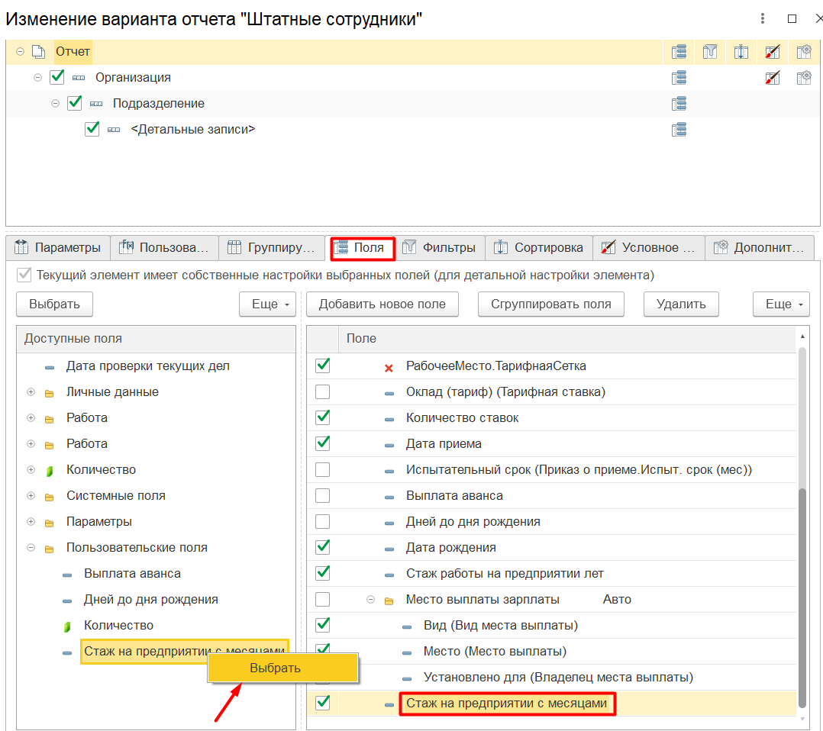Click the Добавить новое поле button
The image size is (823, 731).
(382, 304)
